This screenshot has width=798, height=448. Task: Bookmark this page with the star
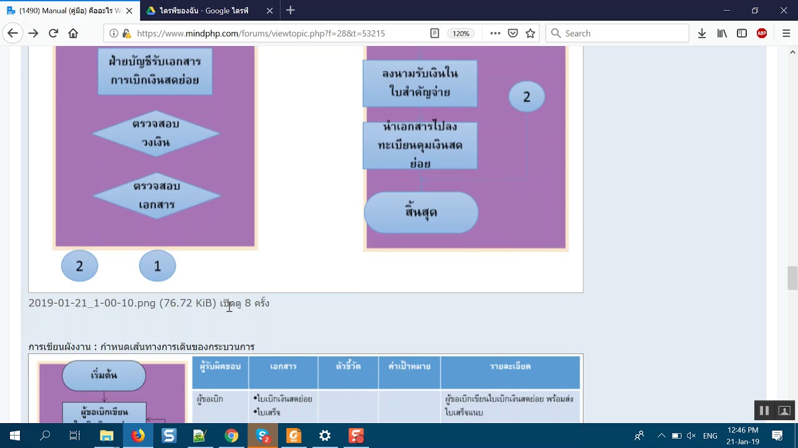pyautogui.click(x=530, y=34)
